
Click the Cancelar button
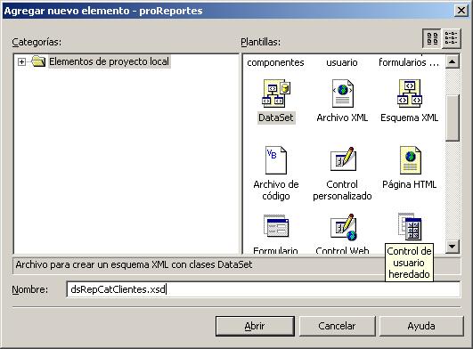[337, 326]
